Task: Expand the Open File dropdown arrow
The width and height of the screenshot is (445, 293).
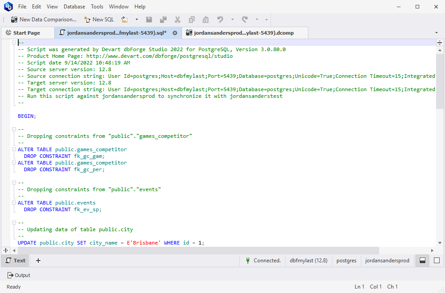Action: point(137,20)
